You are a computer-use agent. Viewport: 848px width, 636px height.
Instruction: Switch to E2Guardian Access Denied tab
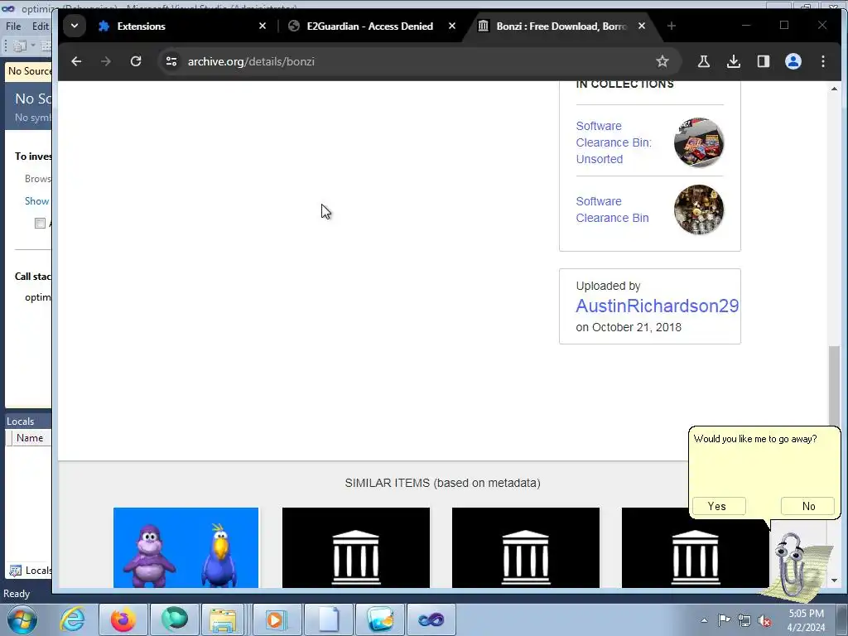pyautogui.click(x=369, y=26)
